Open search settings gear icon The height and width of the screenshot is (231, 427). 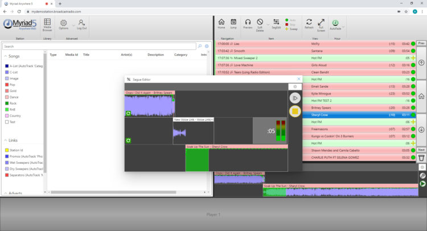coord(207,46)
